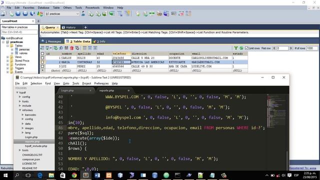Add new query tab next to History

(85, 27)
